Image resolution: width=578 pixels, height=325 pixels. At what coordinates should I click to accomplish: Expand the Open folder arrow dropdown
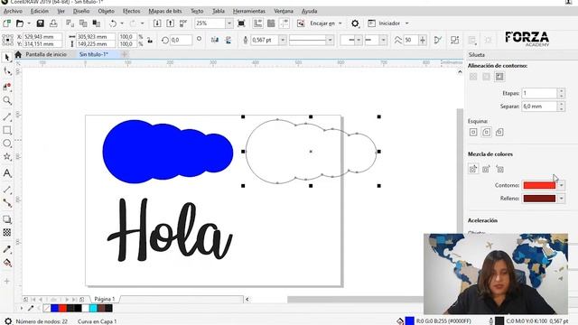click(x=29, y=23)
